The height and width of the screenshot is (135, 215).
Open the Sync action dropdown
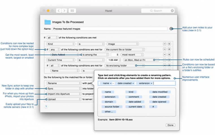click(64, 89)
